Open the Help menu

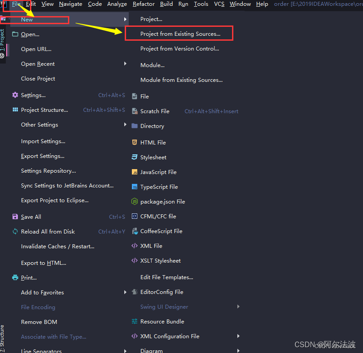pos(262,4)
